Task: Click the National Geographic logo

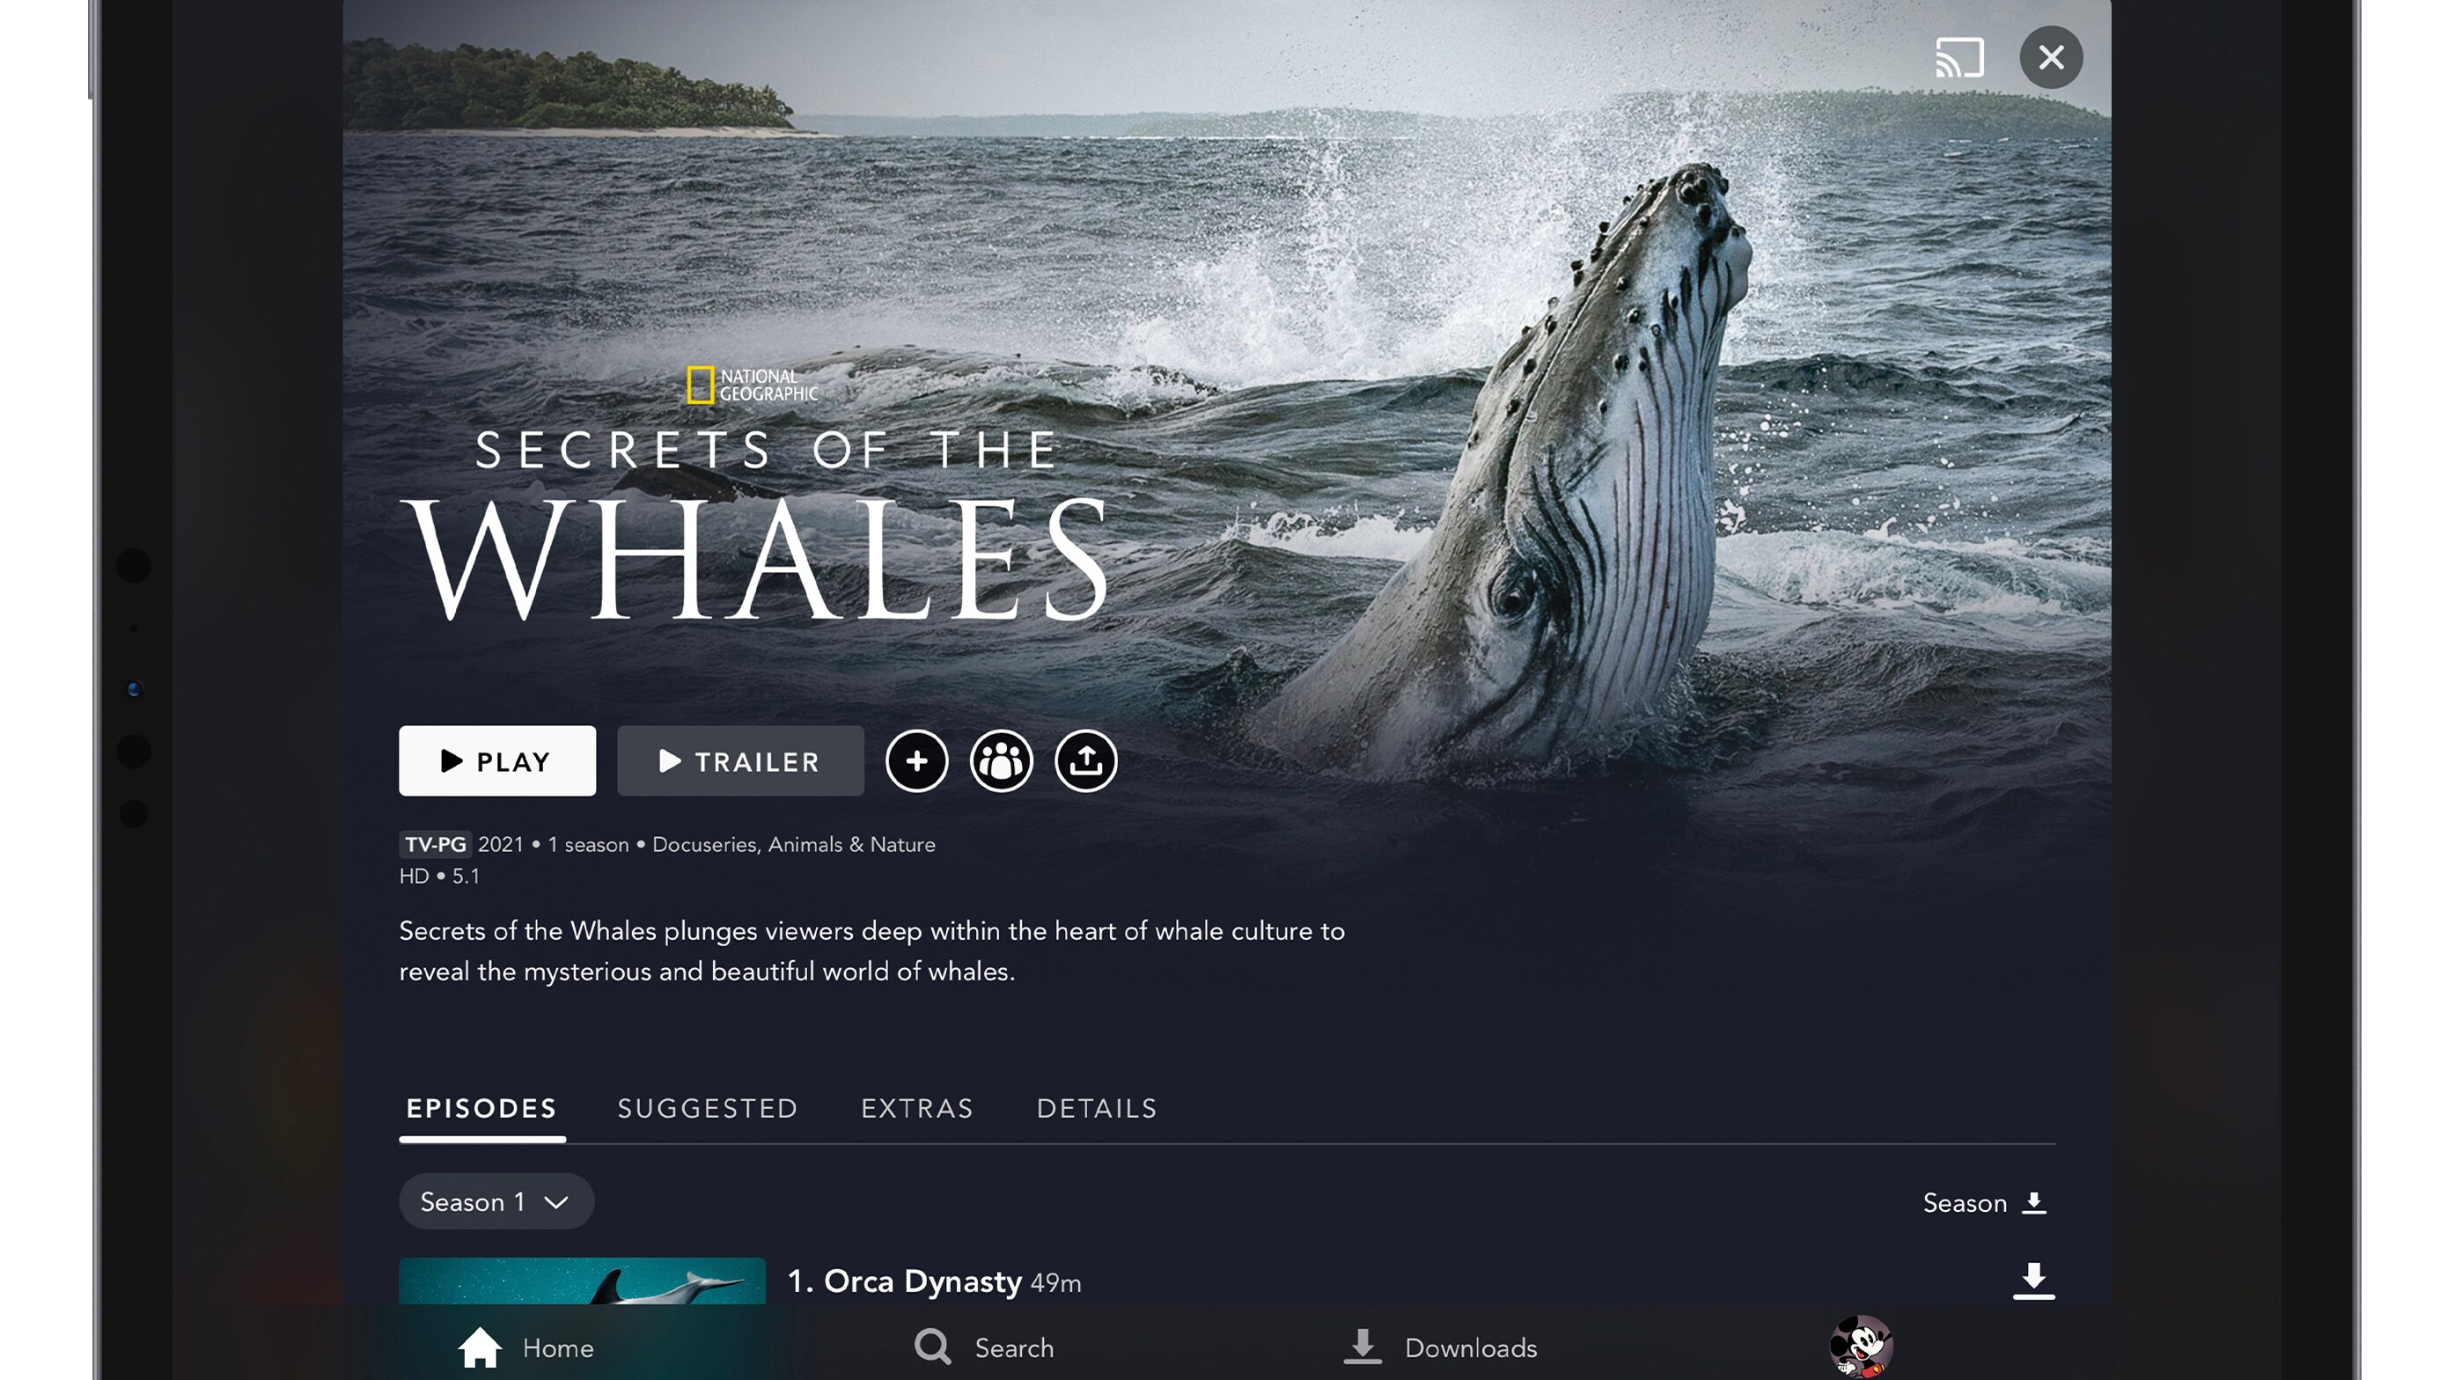Action: point(753,385)
